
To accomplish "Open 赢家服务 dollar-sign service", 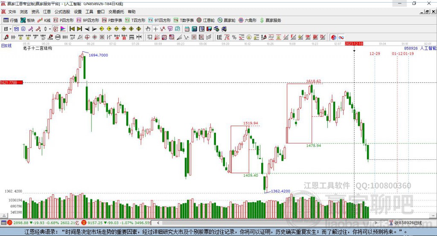I will (x=271, y=20).
